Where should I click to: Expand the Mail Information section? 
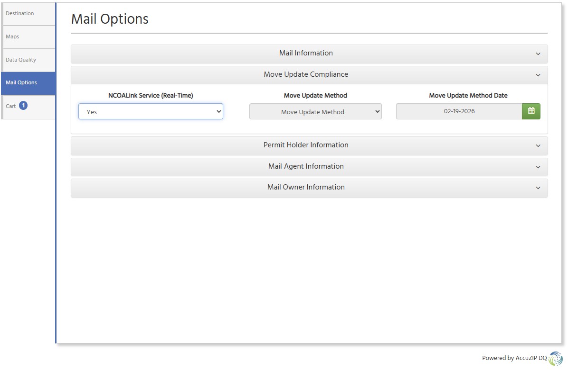click(x=306, y=53)
